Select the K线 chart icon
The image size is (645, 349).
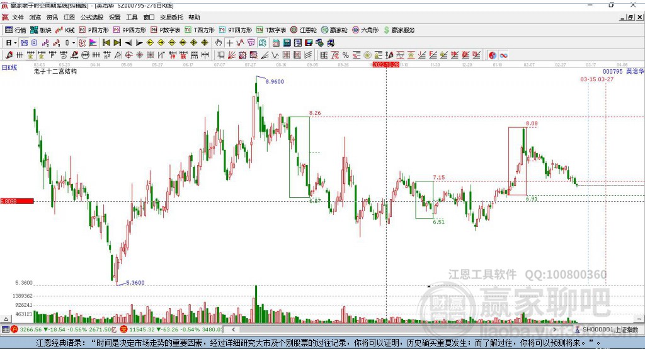66,30
